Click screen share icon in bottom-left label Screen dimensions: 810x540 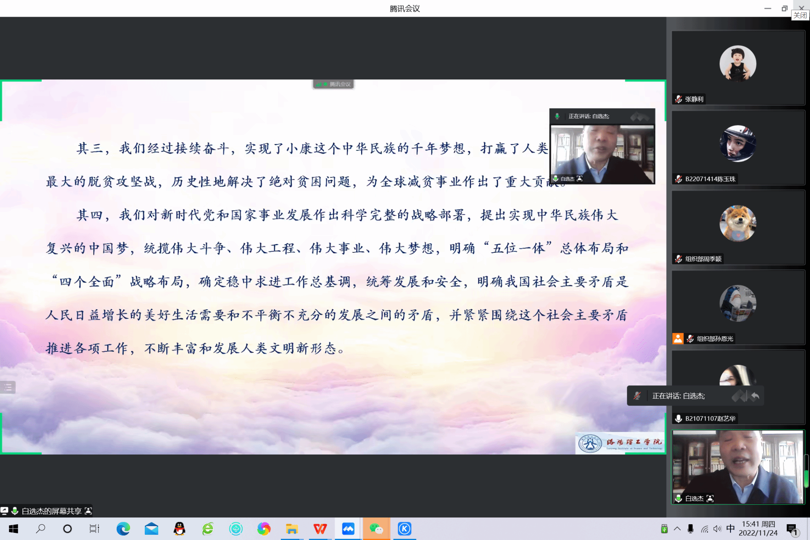tap(4, 511)
